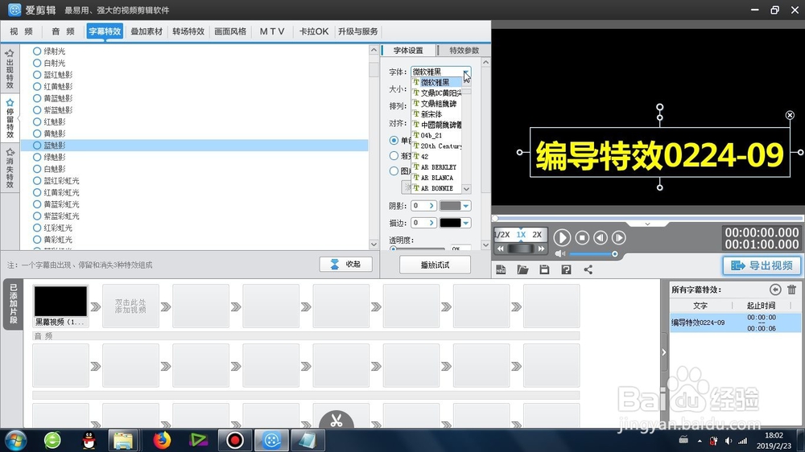Image resolution: width=805 pixels, height=452 pixels.
Task: Select the 蓝魅影 effect radio button
Action: pyautogui.click(x=37, y=146)
